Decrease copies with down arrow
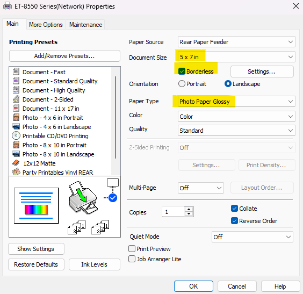303x294 pixels. pyautogui.click(x=189, y=214)
